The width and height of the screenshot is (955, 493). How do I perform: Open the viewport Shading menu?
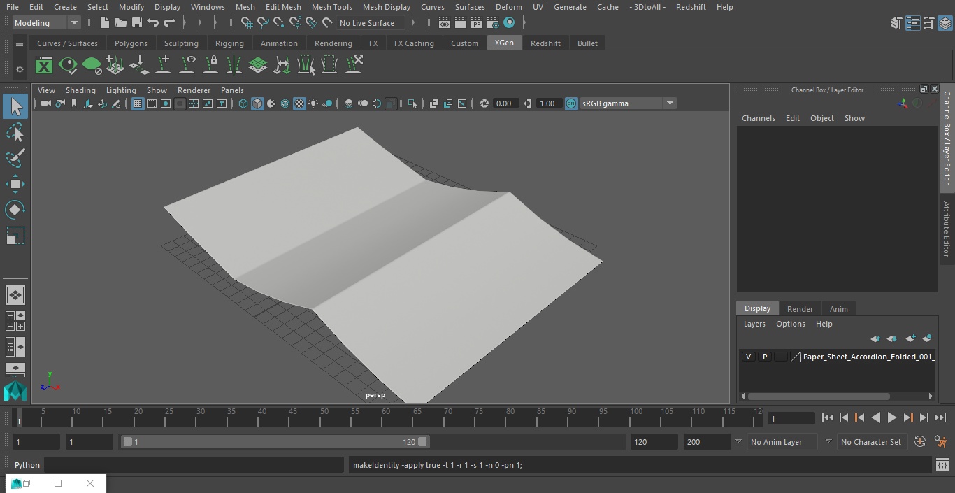80,90
